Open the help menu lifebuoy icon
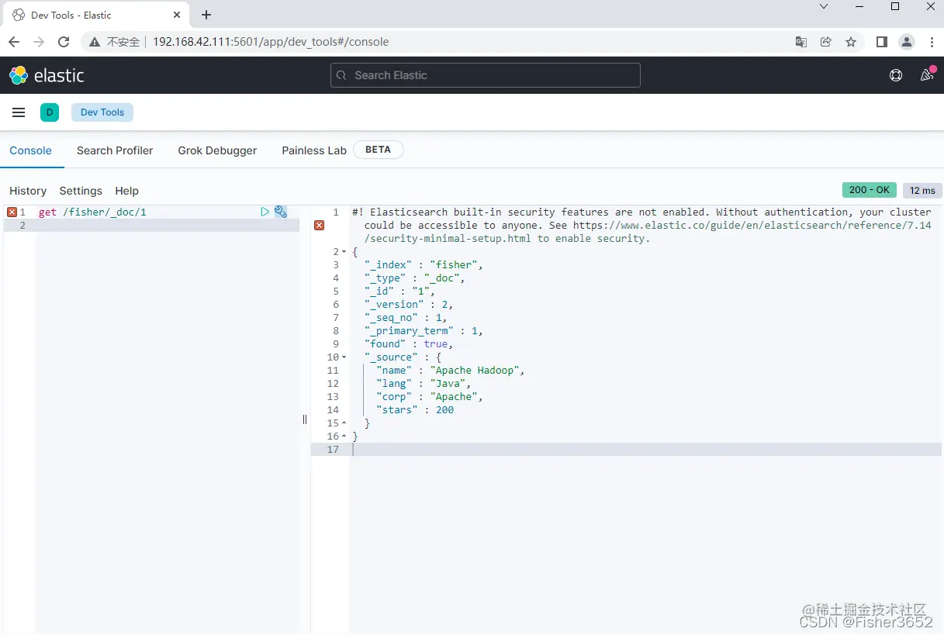 896,75
